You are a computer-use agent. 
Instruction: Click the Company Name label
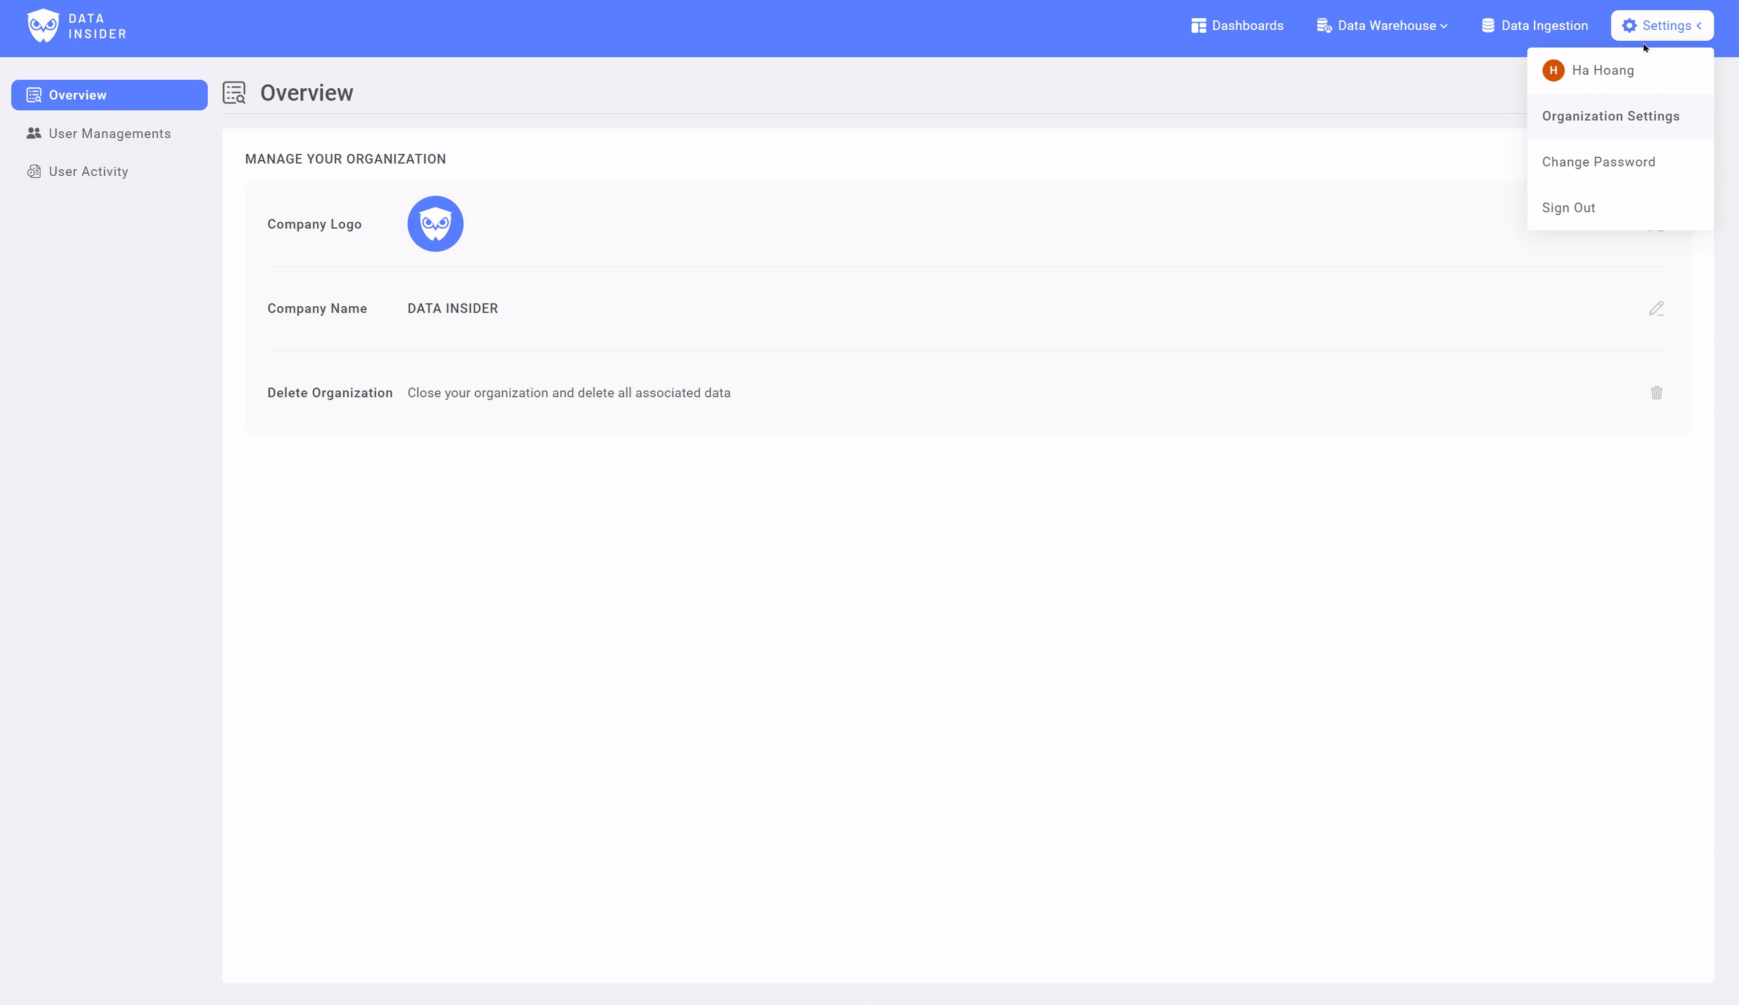(x=317, y=308)
